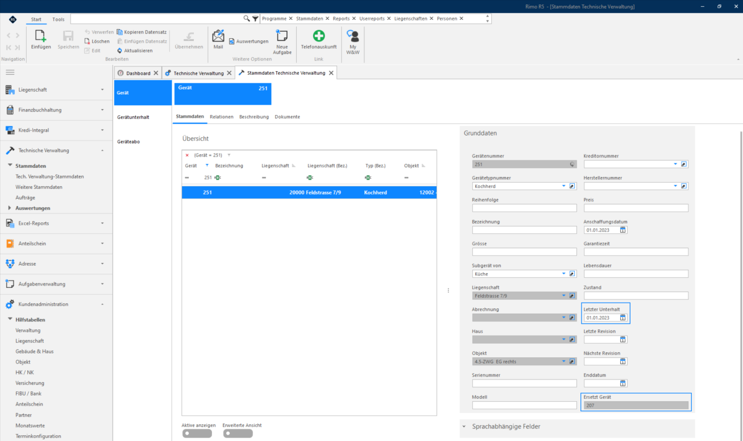
Task: Open the Tools ribbon tab
Action: click(x=59, y=19)
